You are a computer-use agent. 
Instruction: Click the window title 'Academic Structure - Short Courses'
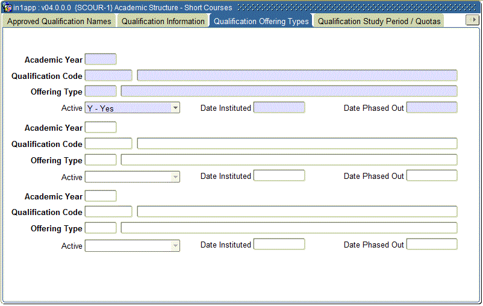[173, 8]
